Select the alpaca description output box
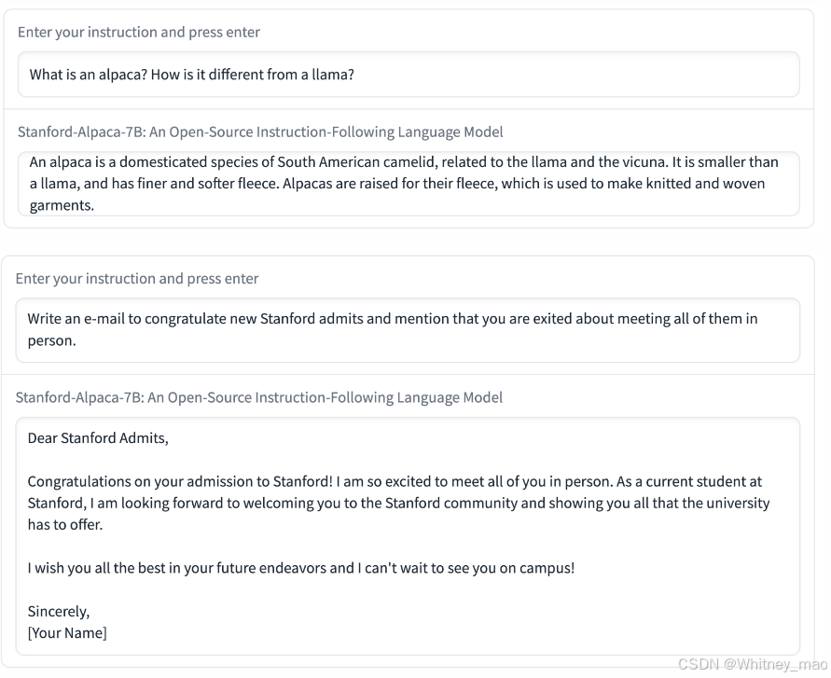This screenshot has height=678, width=831. point(409,184)
